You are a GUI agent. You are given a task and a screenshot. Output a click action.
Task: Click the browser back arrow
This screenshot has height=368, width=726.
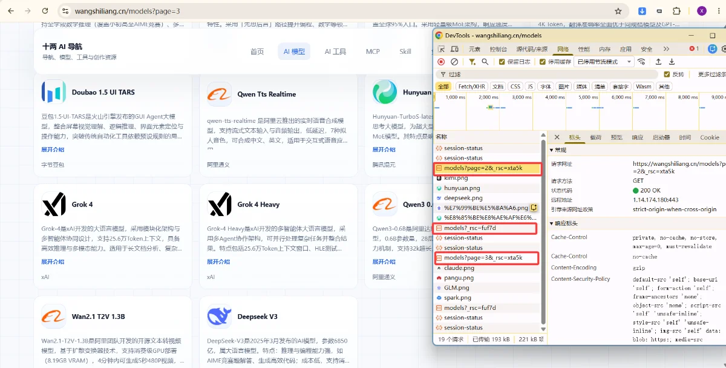(11, 11)
